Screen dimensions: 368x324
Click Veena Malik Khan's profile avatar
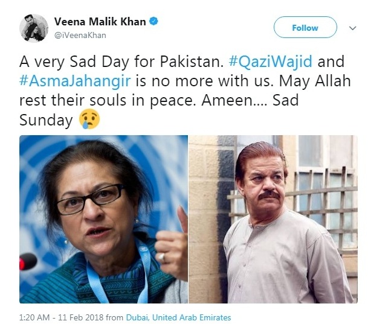click(x=33, y=27)
